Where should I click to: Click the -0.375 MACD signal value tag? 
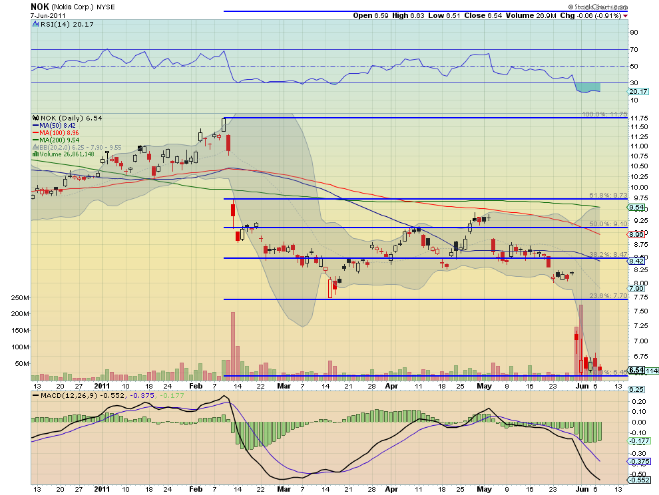click(639, 461)
